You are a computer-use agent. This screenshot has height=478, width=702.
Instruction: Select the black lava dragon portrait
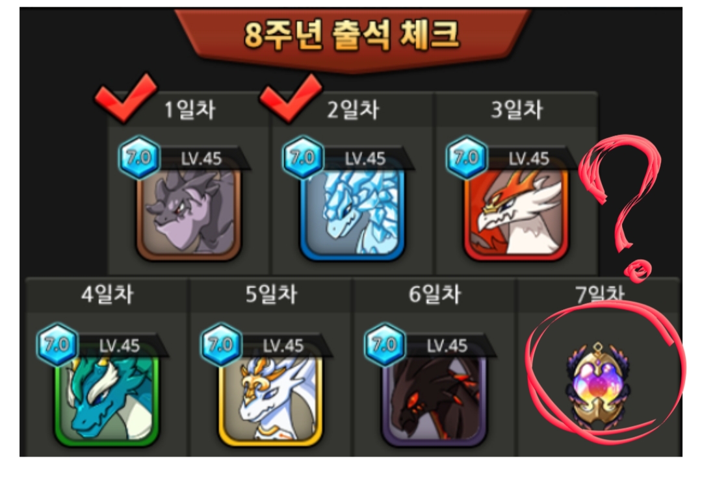click(x=434, y=397)
